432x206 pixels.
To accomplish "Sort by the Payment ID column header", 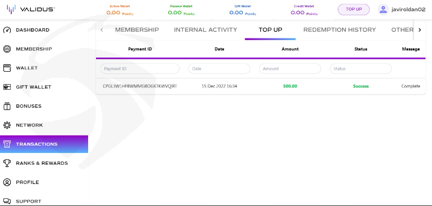I will pos(140,49).
